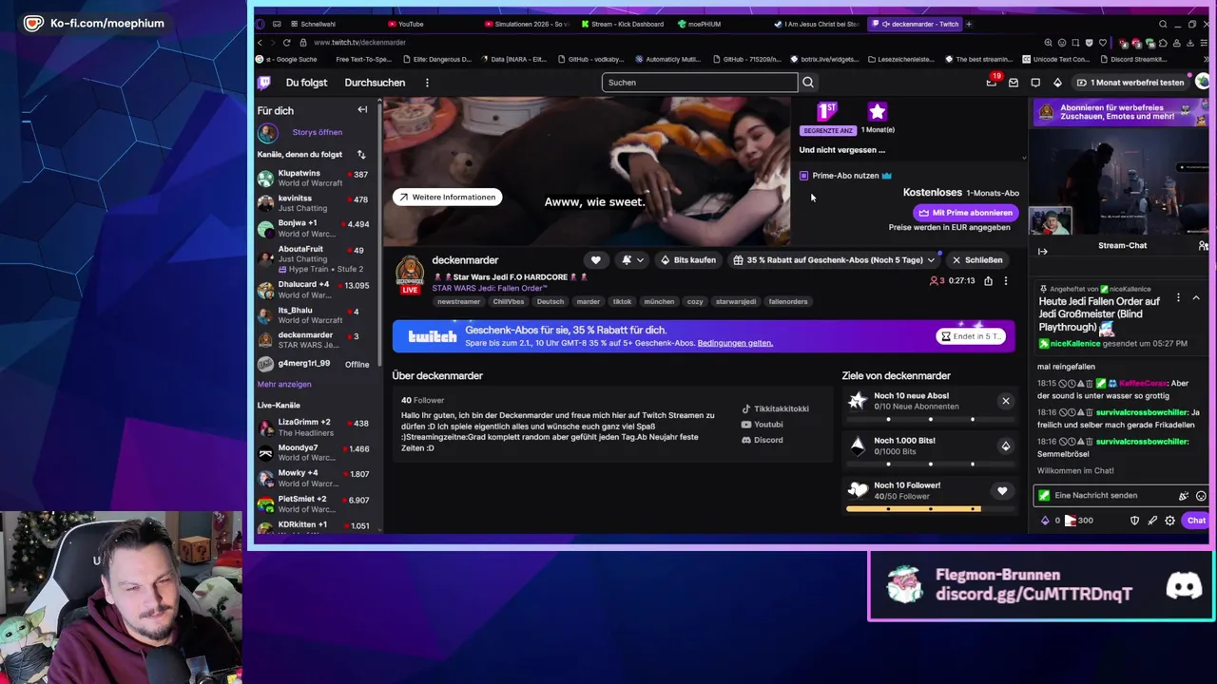Click the 1 Monat werbefrei testen button
1217x684 pixels.
[x=1130, y=83]
